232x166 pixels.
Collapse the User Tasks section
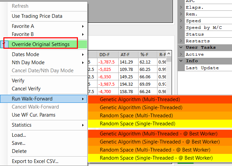pos(181,48)
